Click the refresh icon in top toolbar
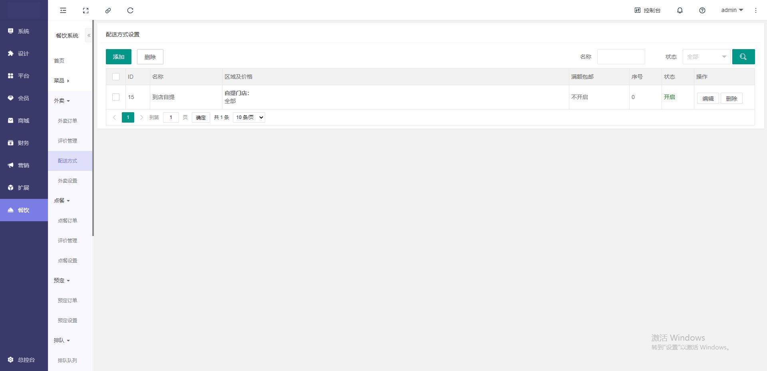The height and width of the screenshot is (371, 767). click(x=130, y=10)
